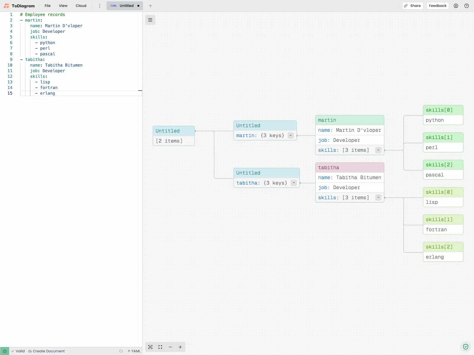
Task: Open the Cloud menu
Action: pyautogui.click(x=81, y=6)
